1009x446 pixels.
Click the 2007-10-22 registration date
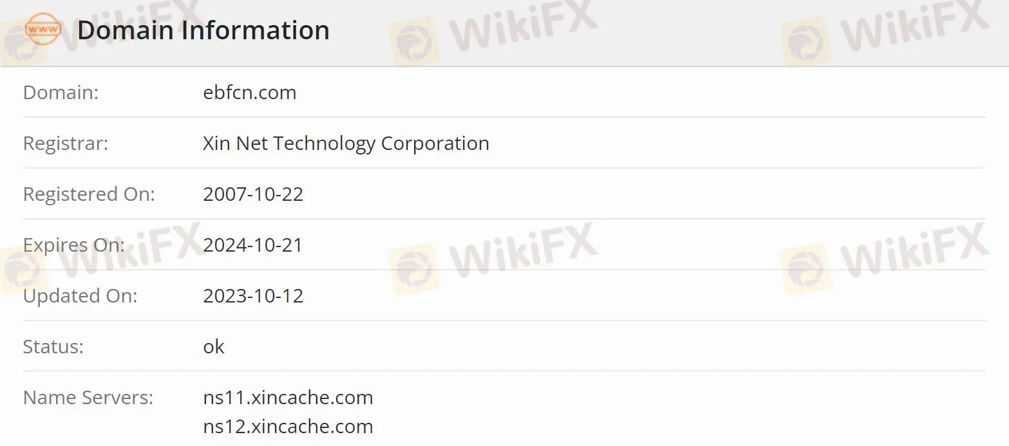click(253, 194)
